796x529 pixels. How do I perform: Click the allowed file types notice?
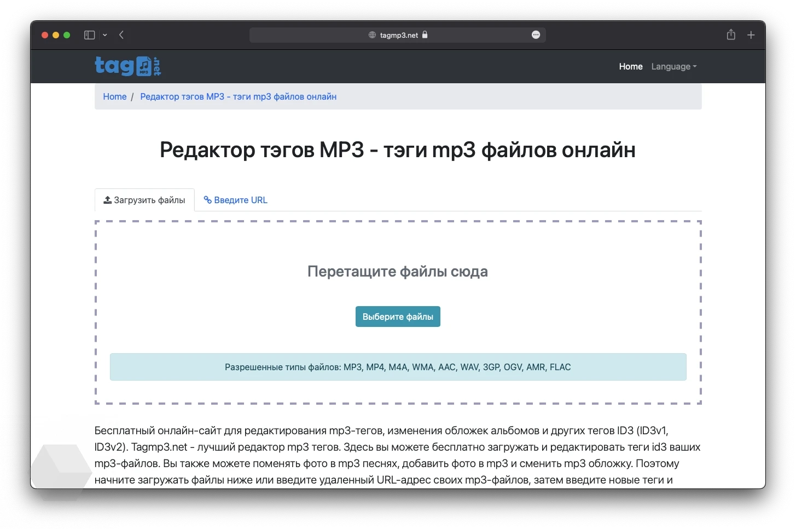[398, 367]
